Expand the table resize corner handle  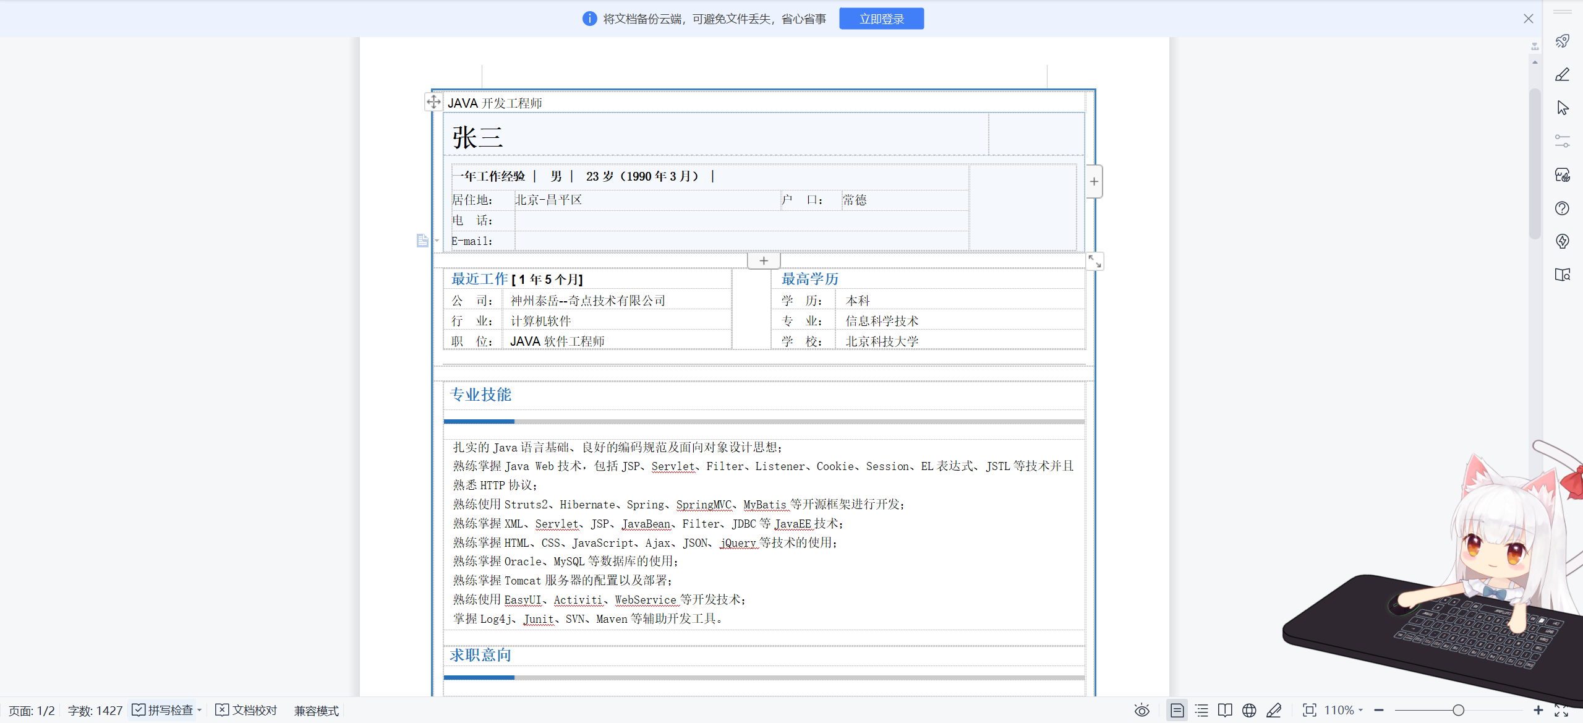click(1094, 262)
